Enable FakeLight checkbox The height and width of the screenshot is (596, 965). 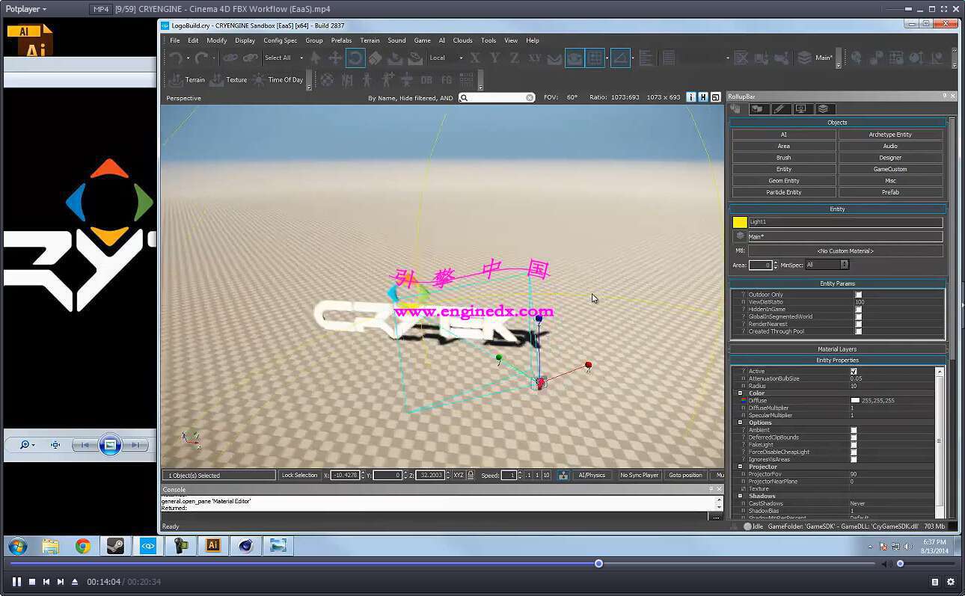854,445
